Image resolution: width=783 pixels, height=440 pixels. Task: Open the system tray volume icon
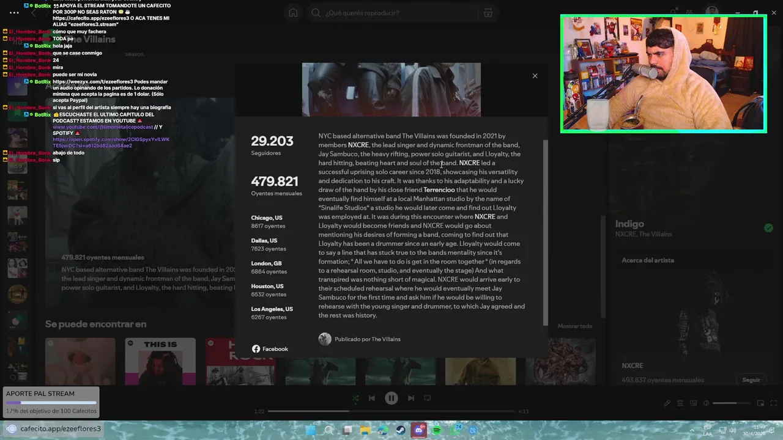pyautogui.click(x=732, y=431)
